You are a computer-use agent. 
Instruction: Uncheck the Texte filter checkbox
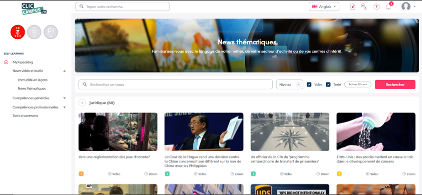(x=328, y=85)
